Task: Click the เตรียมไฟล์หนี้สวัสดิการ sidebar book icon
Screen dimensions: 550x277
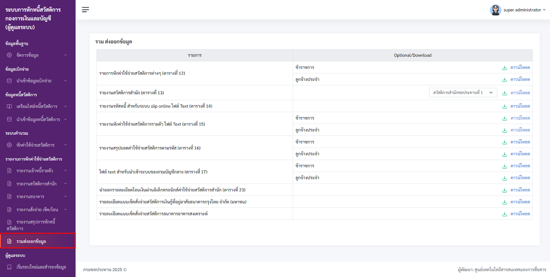Action: [x=9, y=106]
